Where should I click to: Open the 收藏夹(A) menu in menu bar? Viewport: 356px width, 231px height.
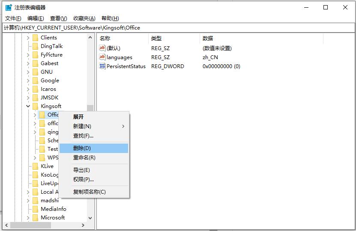click(84, 18)
